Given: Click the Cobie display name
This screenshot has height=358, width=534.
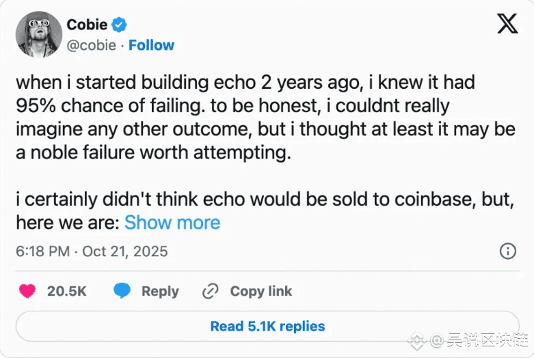Looking at the screenshot, I should pyautogui.click(x=87, y=25).
